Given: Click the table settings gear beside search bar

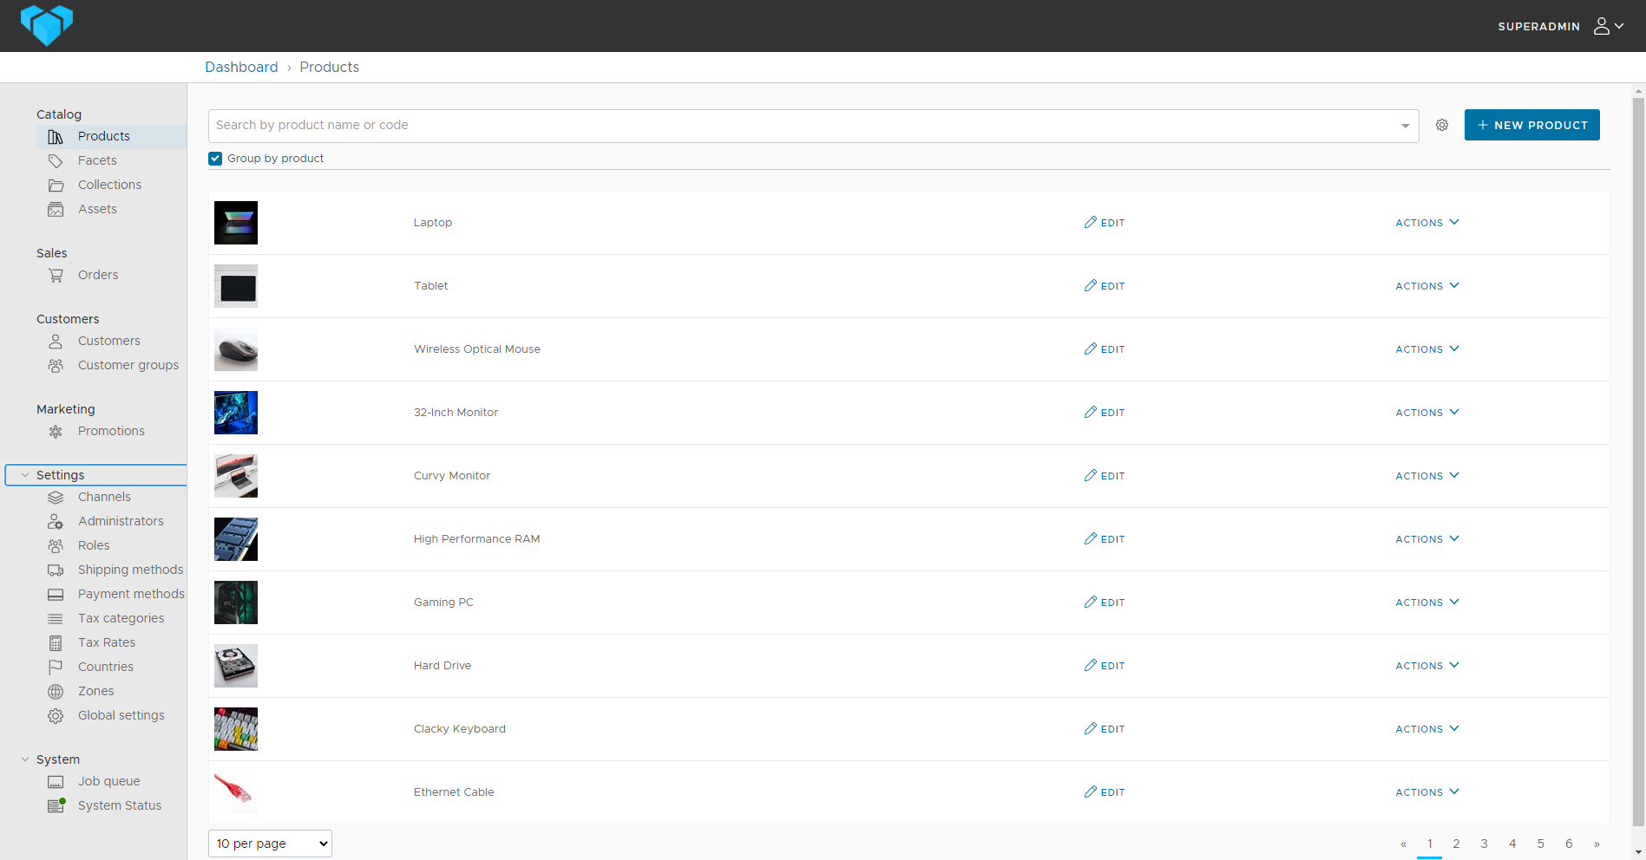Looking at the screenshot, I should pyautogui.click(x=1442, y=125).
